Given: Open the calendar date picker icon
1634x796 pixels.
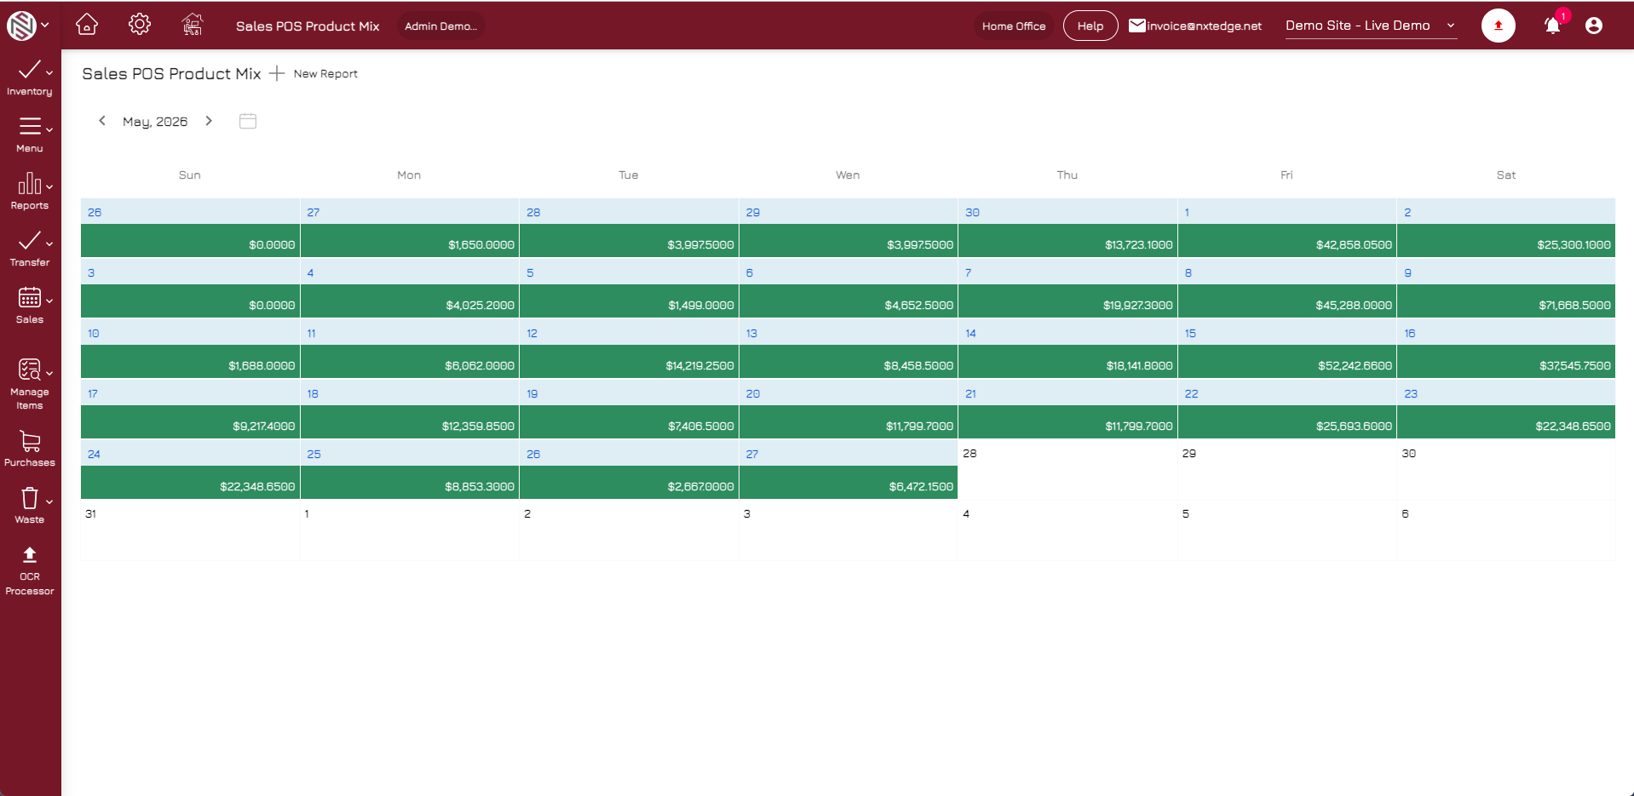Looking at the screenshot, I should tap(248, 121).
